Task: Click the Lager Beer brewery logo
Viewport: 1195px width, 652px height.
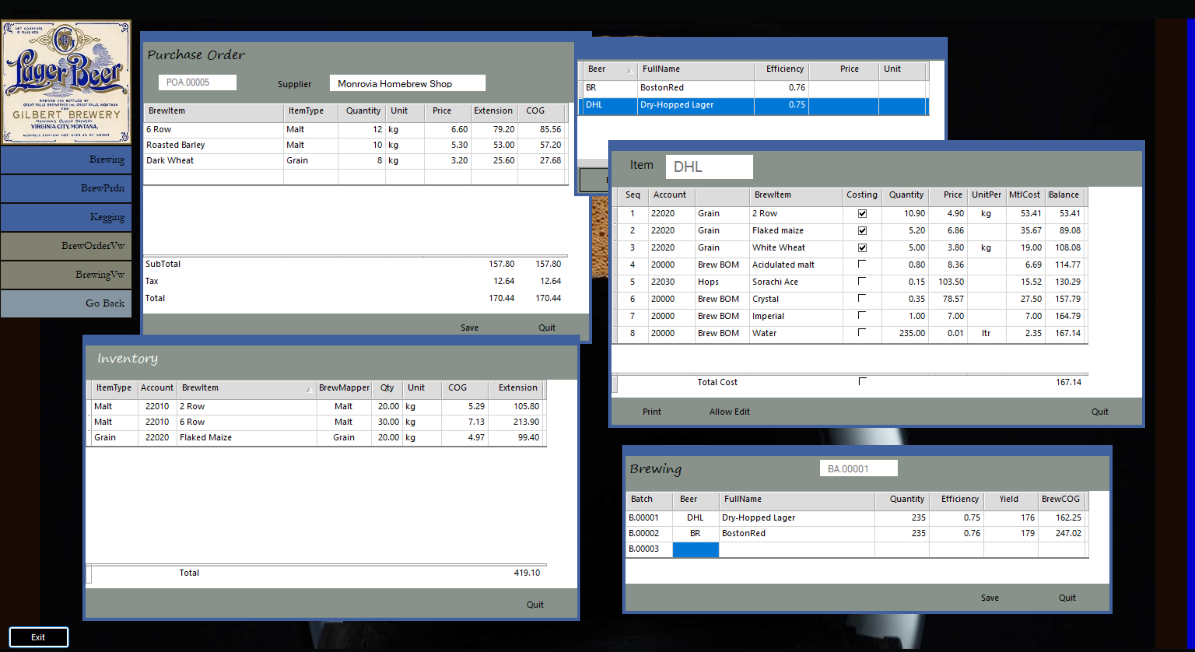Action: click(66, 82)
